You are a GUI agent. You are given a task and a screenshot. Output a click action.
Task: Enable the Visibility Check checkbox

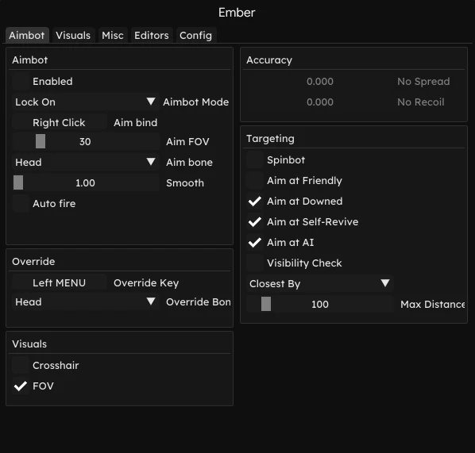coord(255,263)
